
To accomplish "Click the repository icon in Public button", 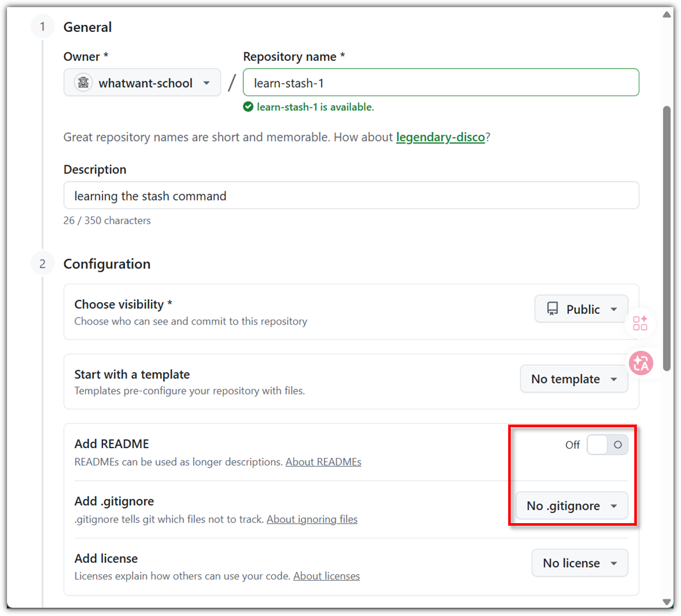I will (552, 309).
